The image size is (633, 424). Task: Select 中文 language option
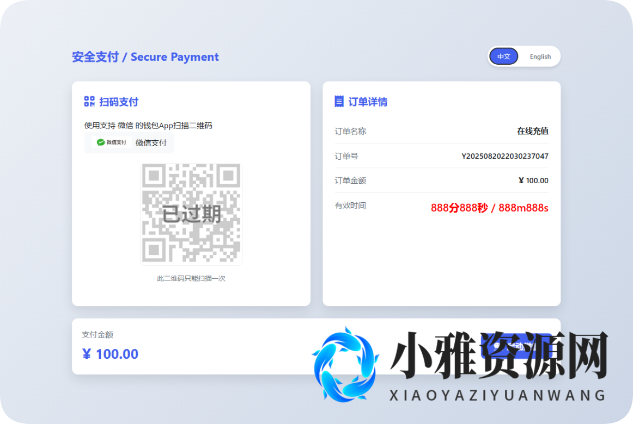(503, 56)
